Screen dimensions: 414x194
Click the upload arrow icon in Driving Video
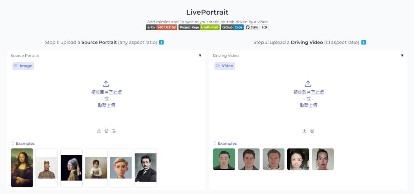[308, 84]
